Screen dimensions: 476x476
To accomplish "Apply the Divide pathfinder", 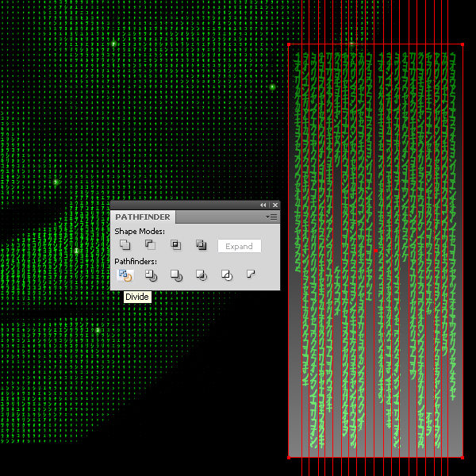I will coord(125,275).
